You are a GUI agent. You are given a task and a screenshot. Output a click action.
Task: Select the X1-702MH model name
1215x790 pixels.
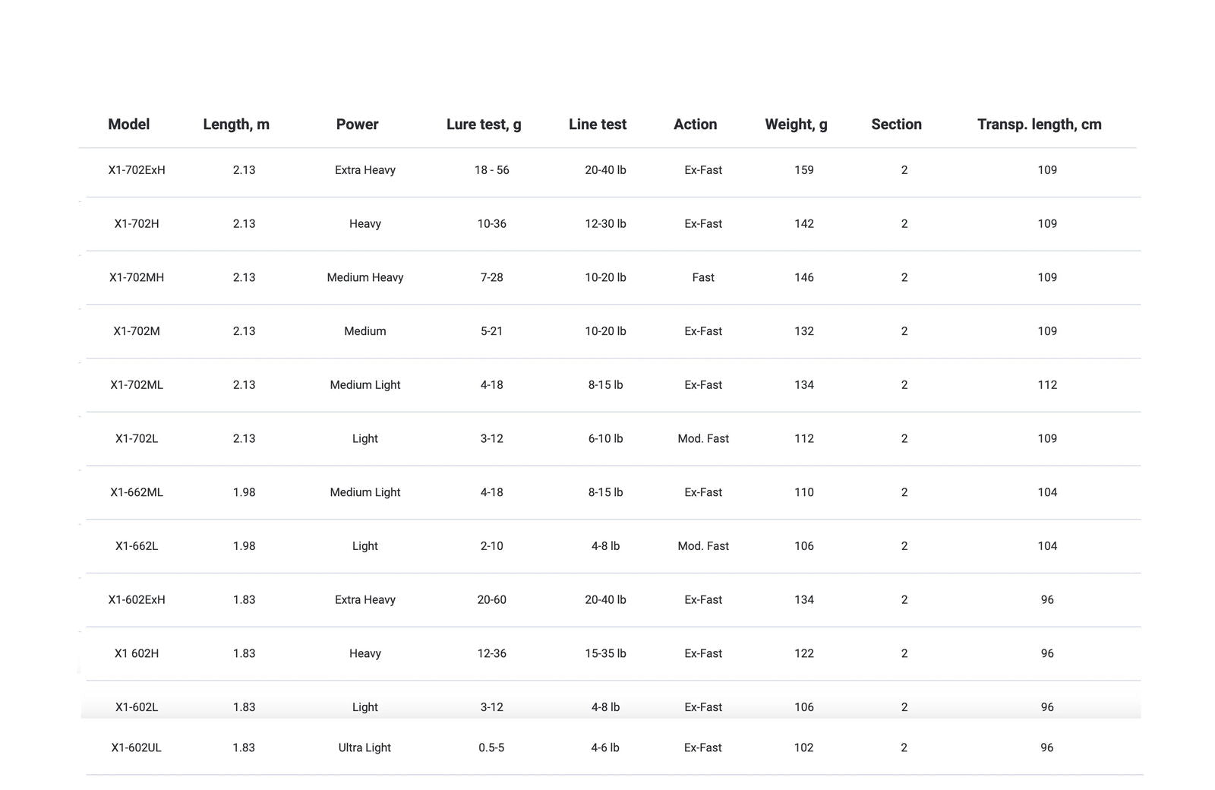[137, 278]
